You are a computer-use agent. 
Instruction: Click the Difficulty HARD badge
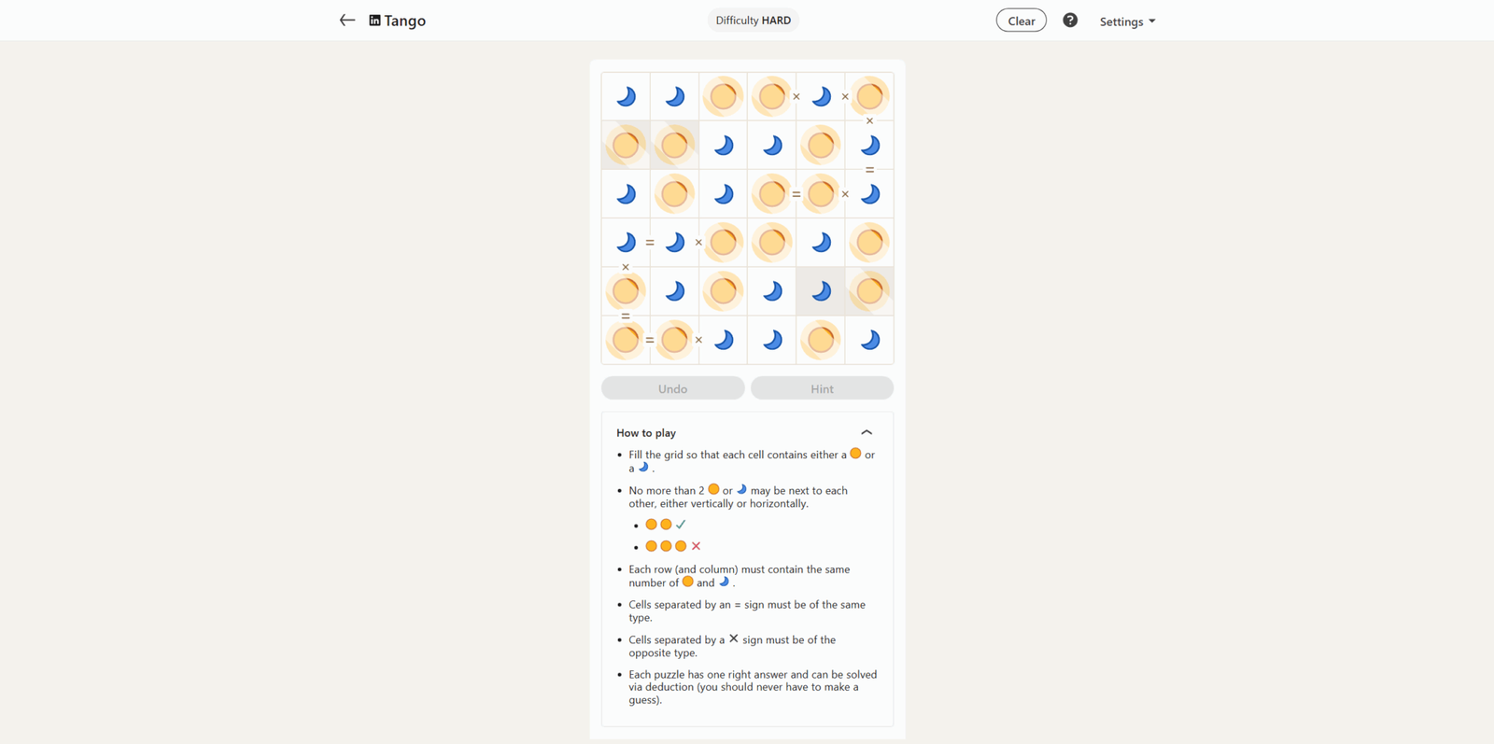click(753, 21)
